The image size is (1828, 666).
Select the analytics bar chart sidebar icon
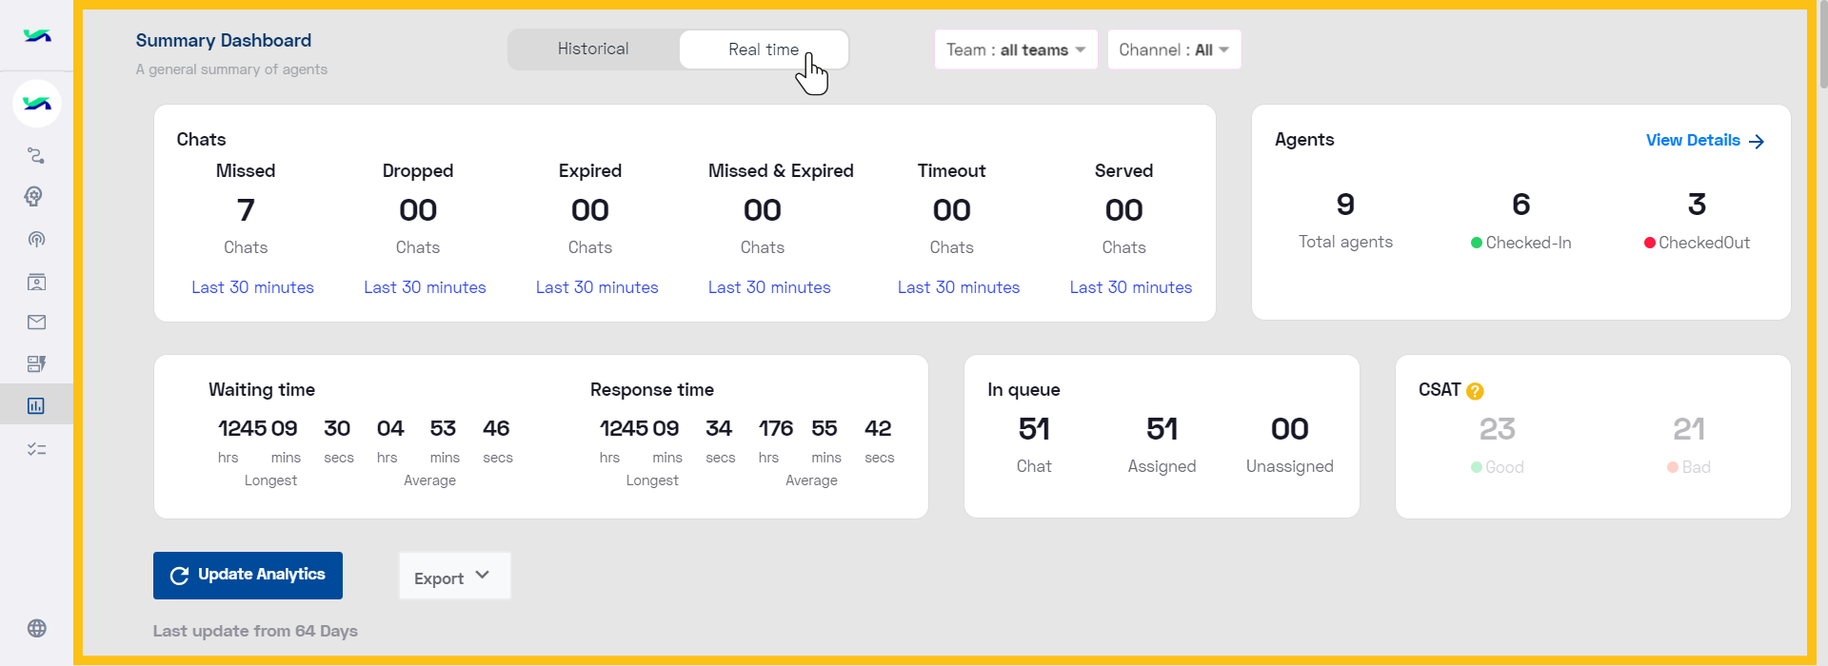click(x=36, y=406)
